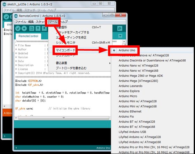This screenshot has width=195, height=154.
Task: Open 編集 menu in RemoteControl window
Action: point(31,22)
